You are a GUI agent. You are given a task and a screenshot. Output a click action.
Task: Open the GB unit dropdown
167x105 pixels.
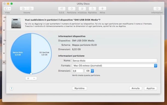[89, 71]
